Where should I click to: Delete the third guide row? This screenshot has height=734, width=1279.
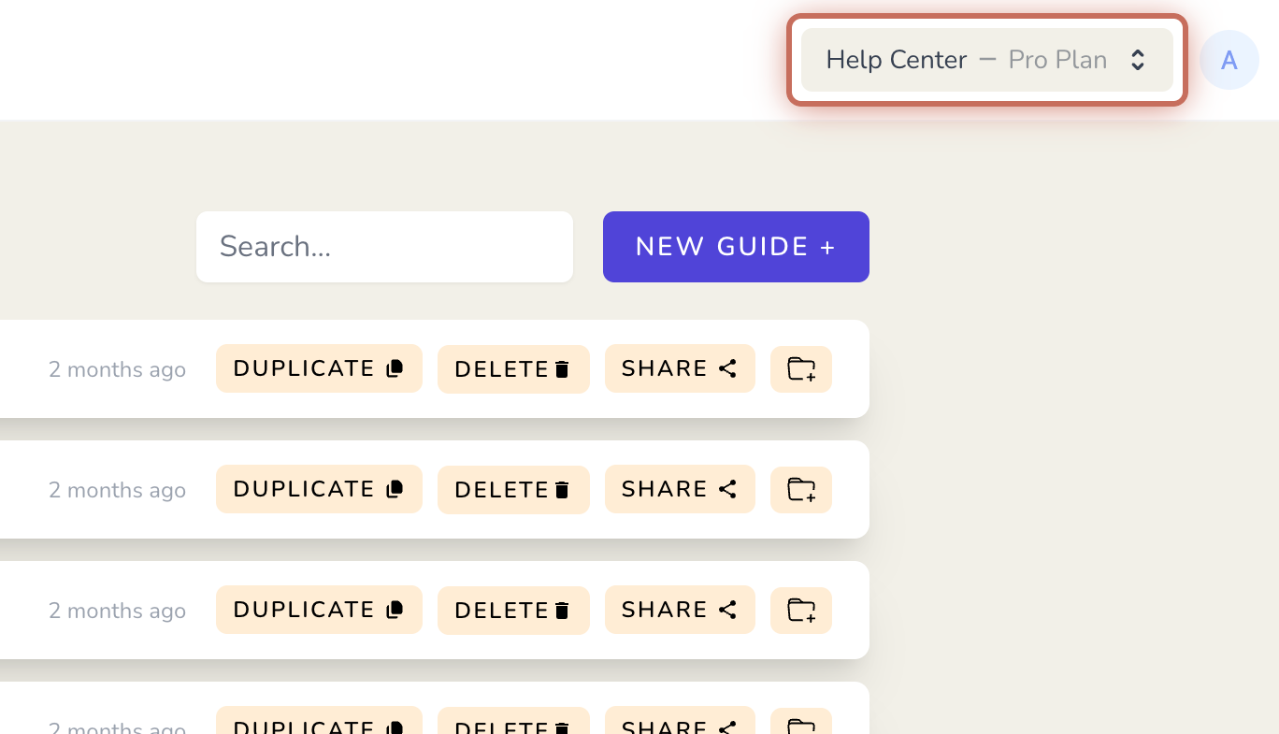point(513,611)
